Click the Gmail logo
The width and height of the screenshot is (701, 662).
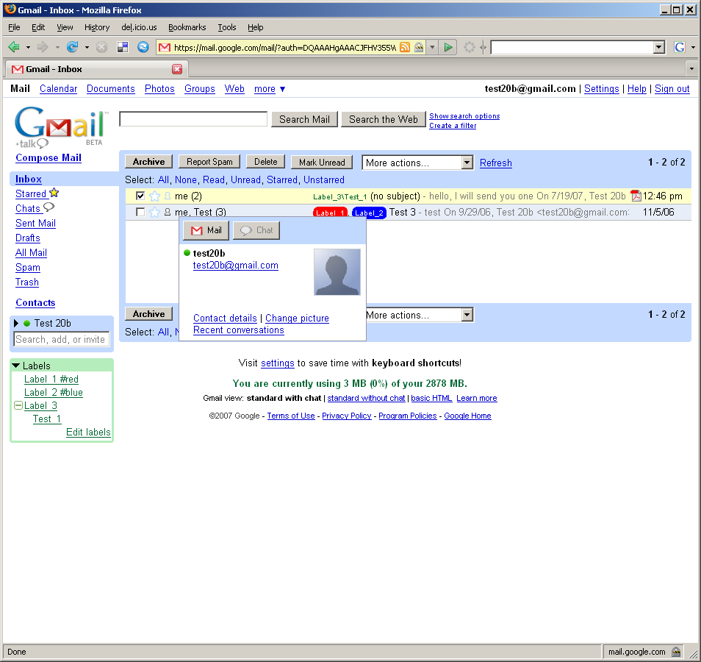pyautogui.click(x=61, y=127)
